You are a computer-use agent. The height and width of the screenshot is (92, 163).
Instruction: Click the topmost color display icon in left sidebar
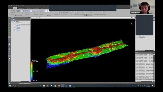click(x=9, y=19)
